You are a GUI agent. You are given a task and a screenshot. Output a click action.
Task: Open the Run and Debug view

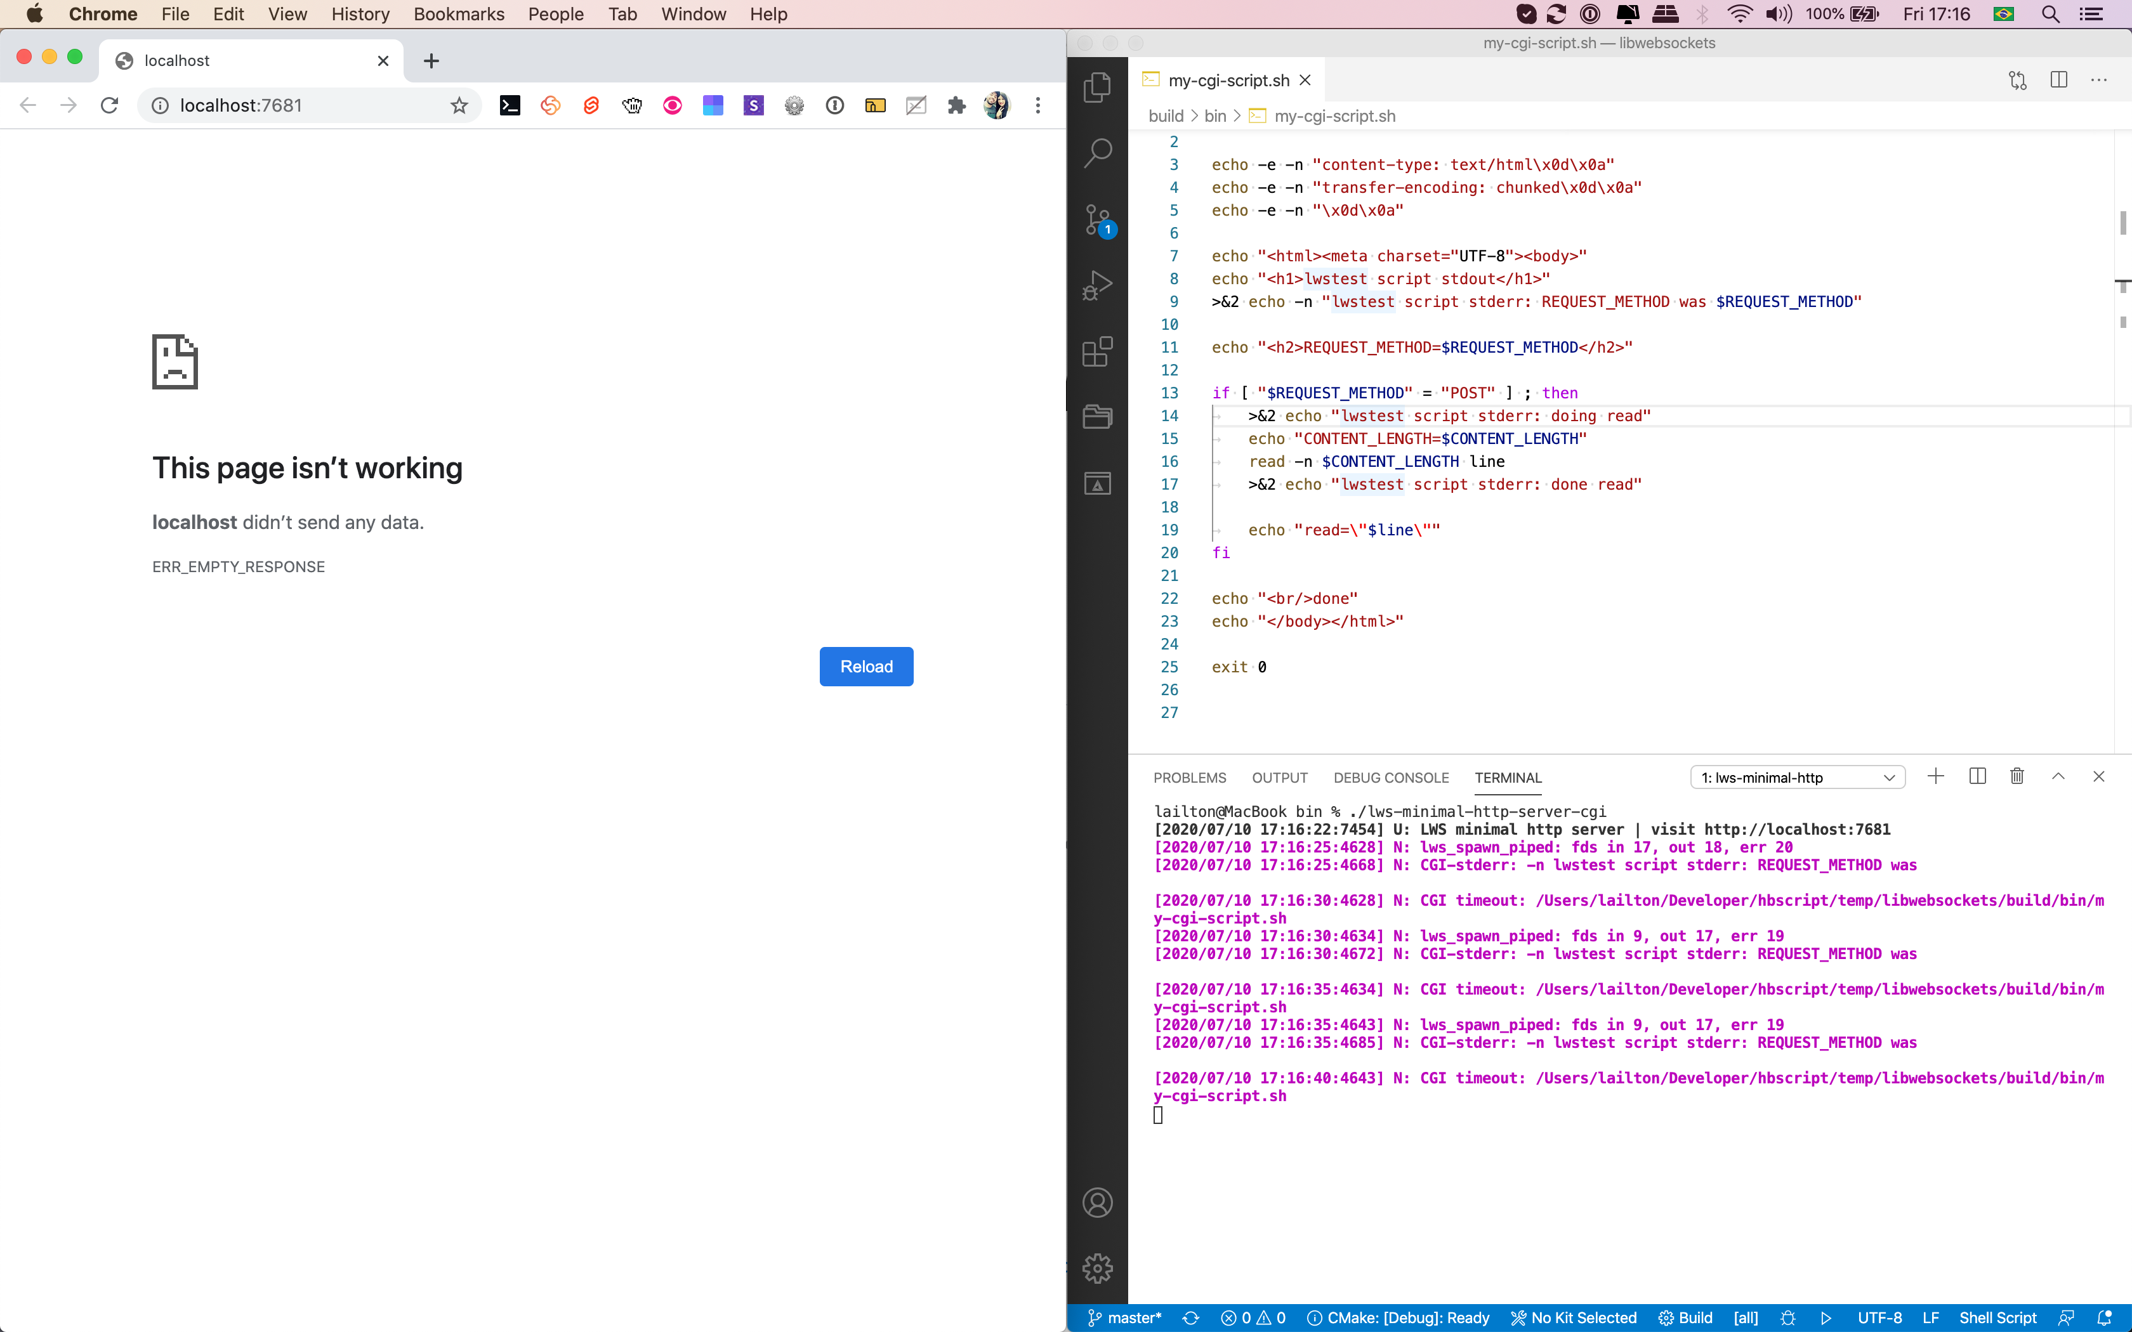click(x=1097, y=285)
